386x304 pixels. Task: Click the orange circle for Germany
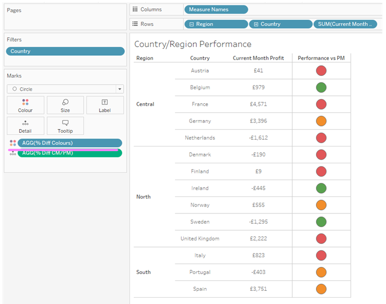coord(321,121)
